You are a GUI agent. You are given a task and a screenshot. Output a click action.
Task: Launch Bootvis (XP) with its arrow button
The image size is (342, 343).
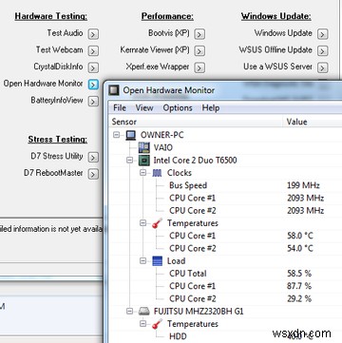199,34
